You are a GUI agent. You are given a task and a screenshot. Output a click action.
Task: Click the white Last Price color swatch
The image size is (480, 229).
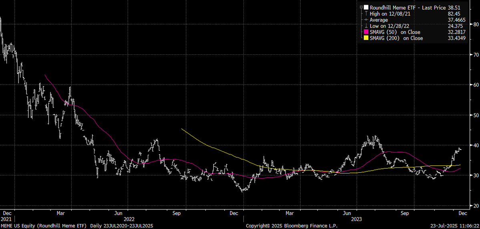tap(366, 7)
